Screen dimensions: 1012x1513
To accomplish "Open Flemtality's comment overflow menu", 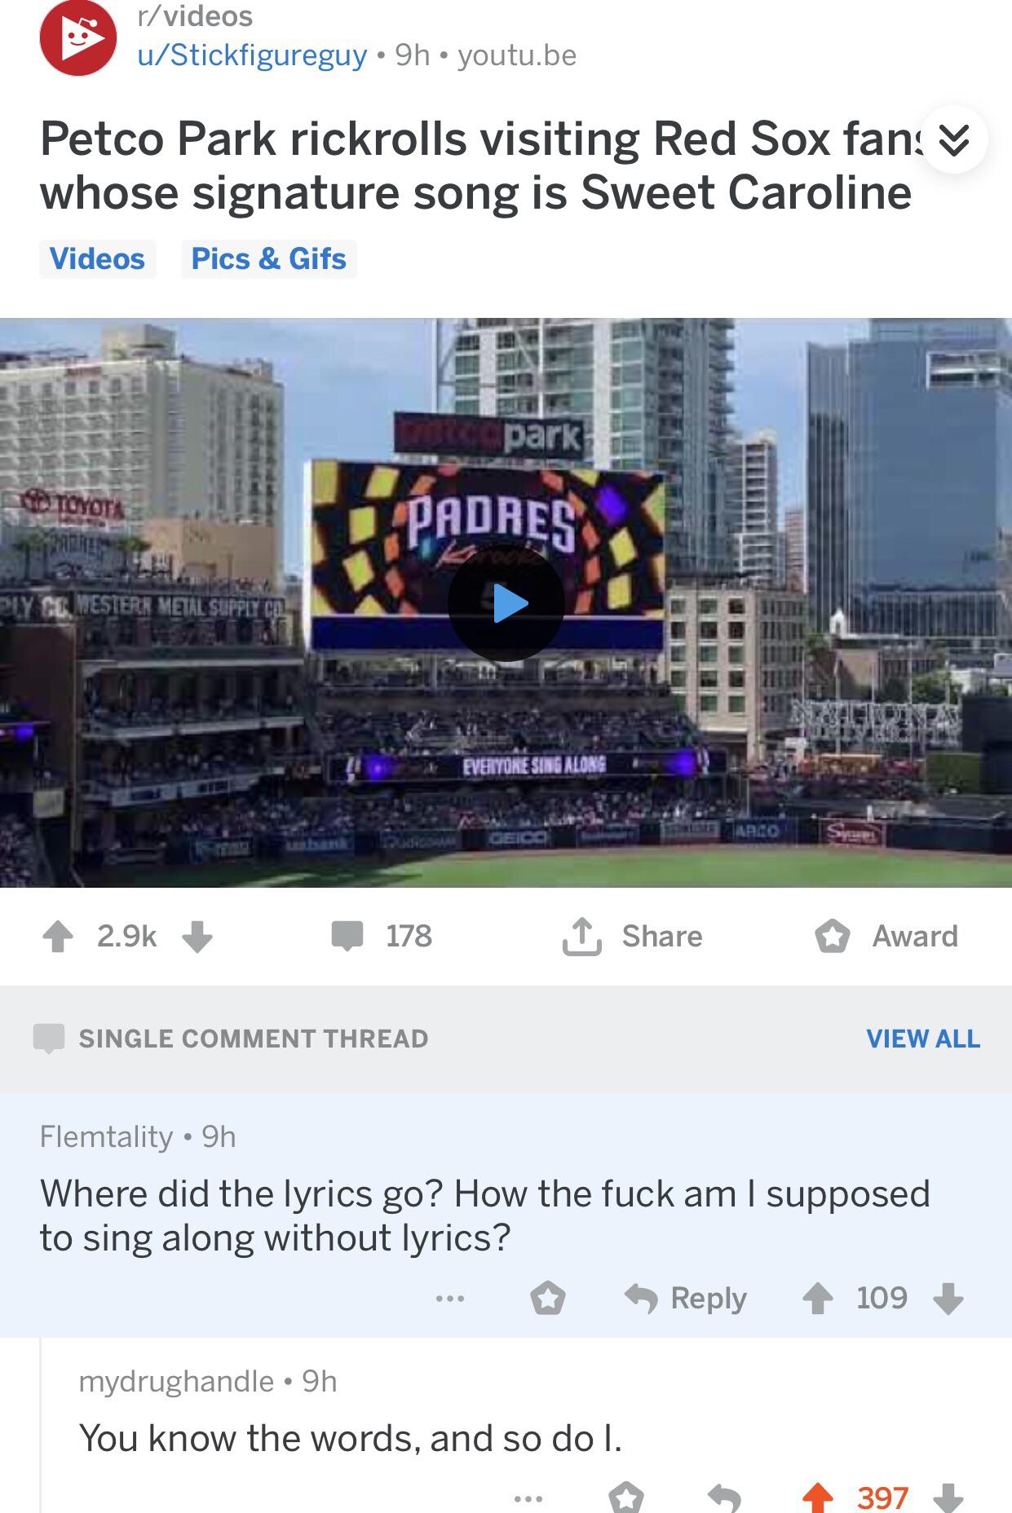I will point(451,1297).
